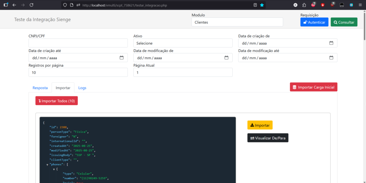Switch to the Logs tab

click(82, 88)
